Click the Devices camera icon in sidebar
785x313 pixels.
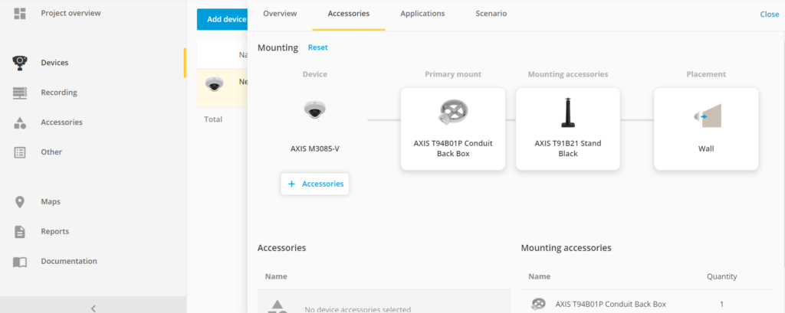click(x=19, y=63)
